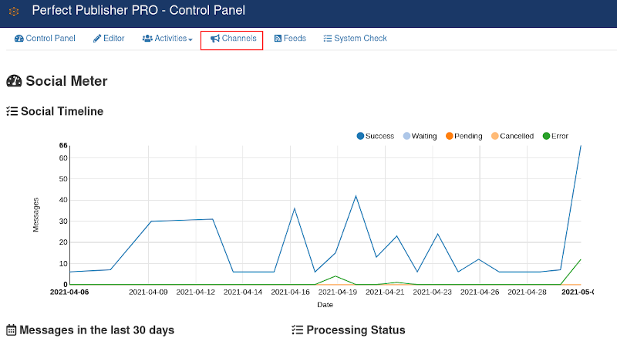This screenshot has width=617, height=345.
Task: Toggle Cancelled series via peach legend dot
Action: (495, 136)
